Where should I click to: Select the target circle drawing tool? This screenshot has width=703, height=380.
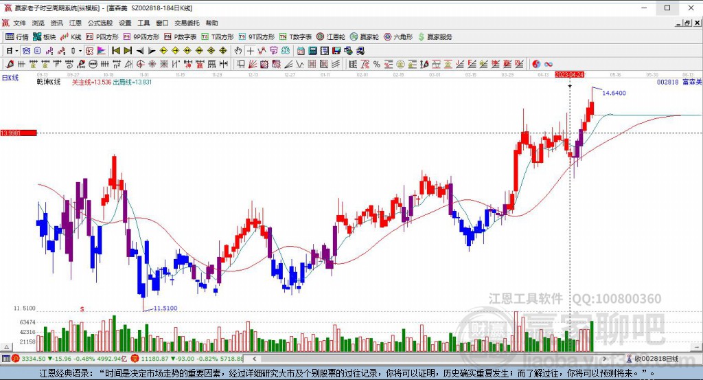click(140, 64)
